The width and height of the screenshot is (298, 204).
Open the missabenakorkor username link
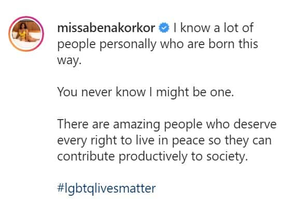coord(106,28)
